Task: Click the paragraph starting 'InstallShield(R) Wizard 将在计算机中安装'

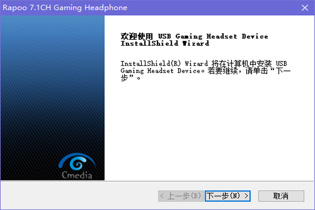Action: [x=205, y=71]
